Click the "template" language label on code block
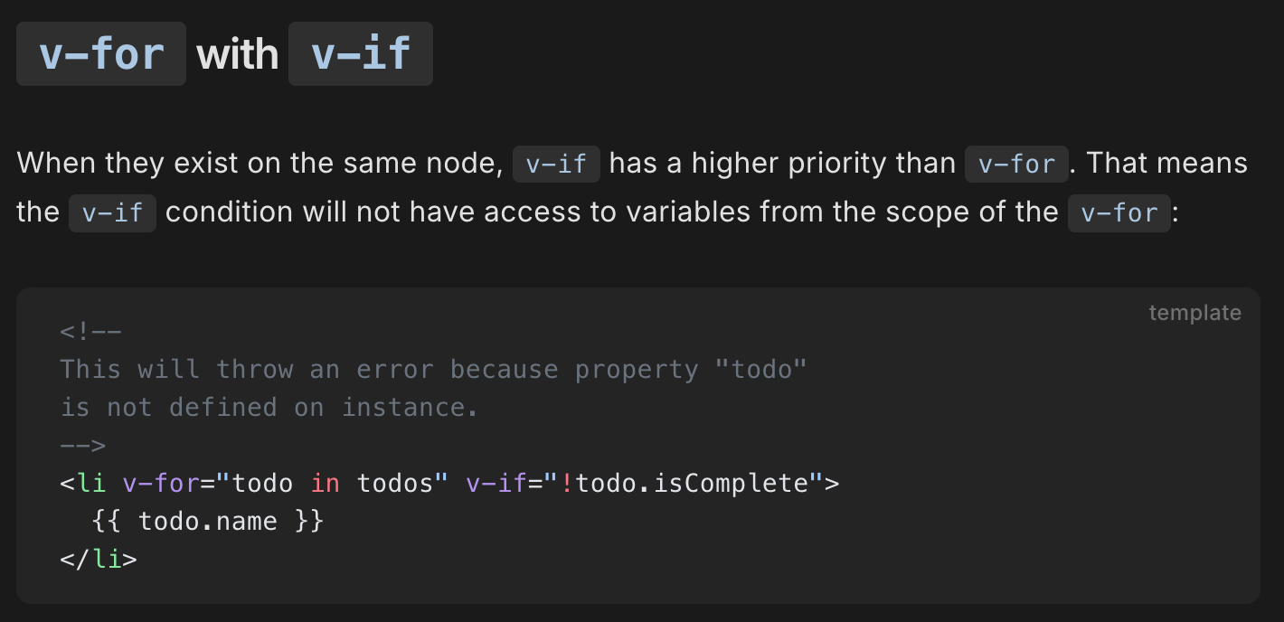This screenshot has width=1284, height=622. [1194, 313]
